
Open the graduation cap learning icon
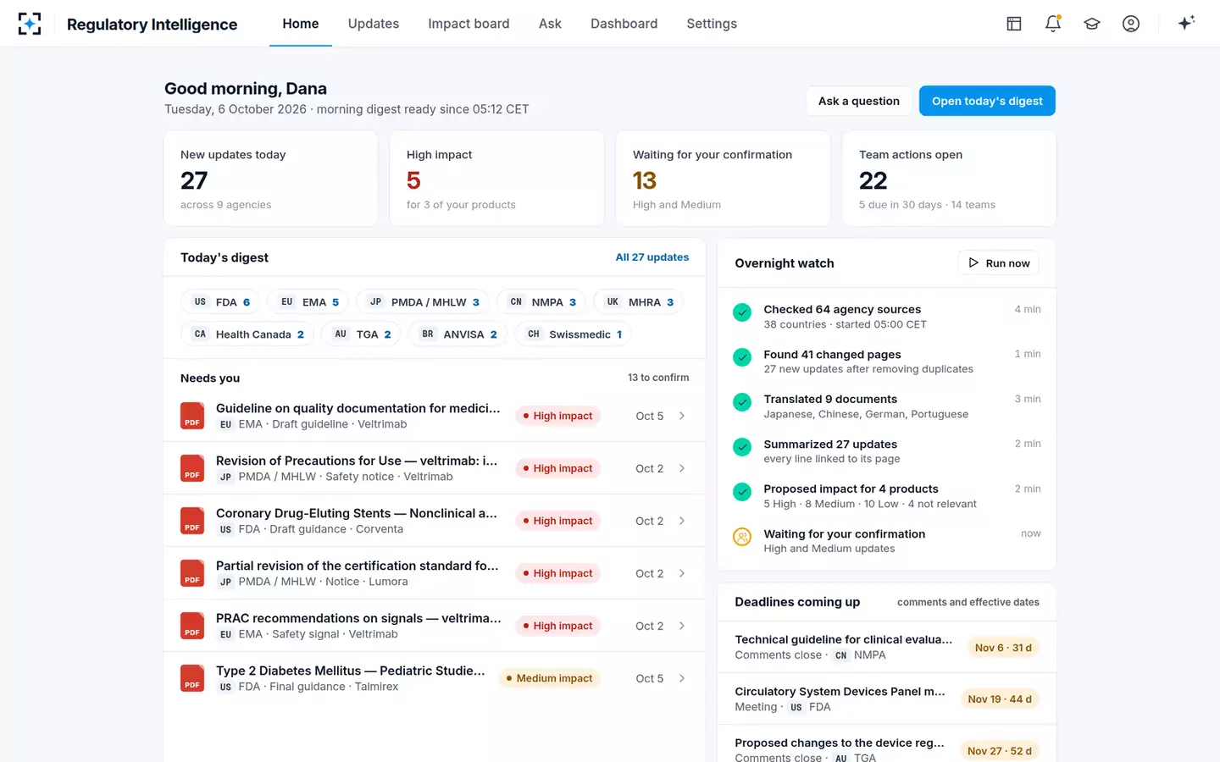pos(1092,24)
